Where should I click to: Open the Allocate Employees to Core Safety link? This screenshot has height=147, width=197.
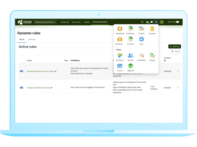coord(40,71)
